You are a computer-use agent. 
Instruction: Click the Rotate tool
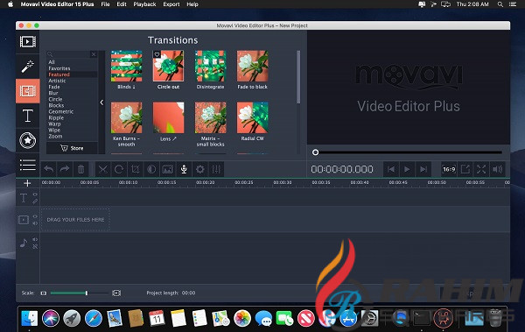click(x=119, y=169)
